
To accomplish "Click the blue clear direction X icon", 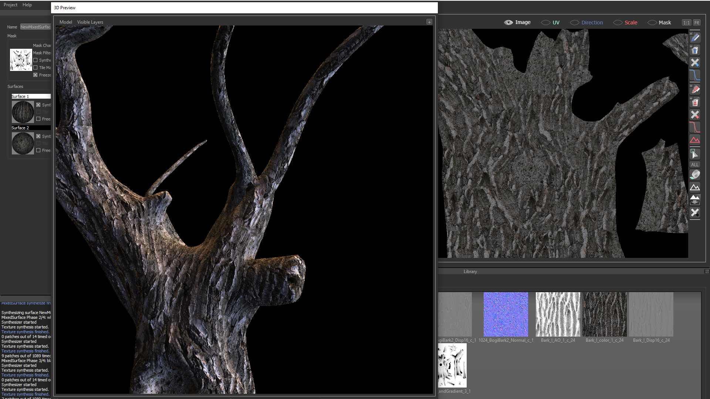I will pos(695,63).
